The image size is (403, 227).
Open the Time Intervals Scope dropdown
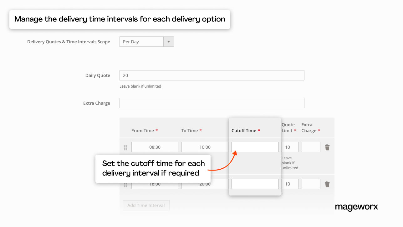146,42
